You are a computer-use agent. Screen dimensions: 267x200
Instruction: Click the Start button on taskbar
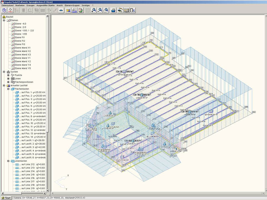coord(6,198)
